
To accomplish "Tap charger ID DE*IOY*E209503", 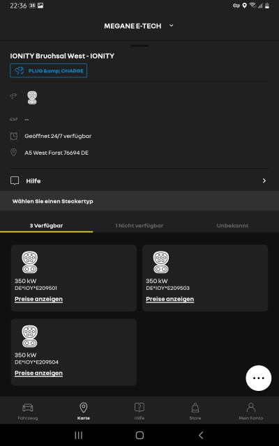I will coord(167,288).
